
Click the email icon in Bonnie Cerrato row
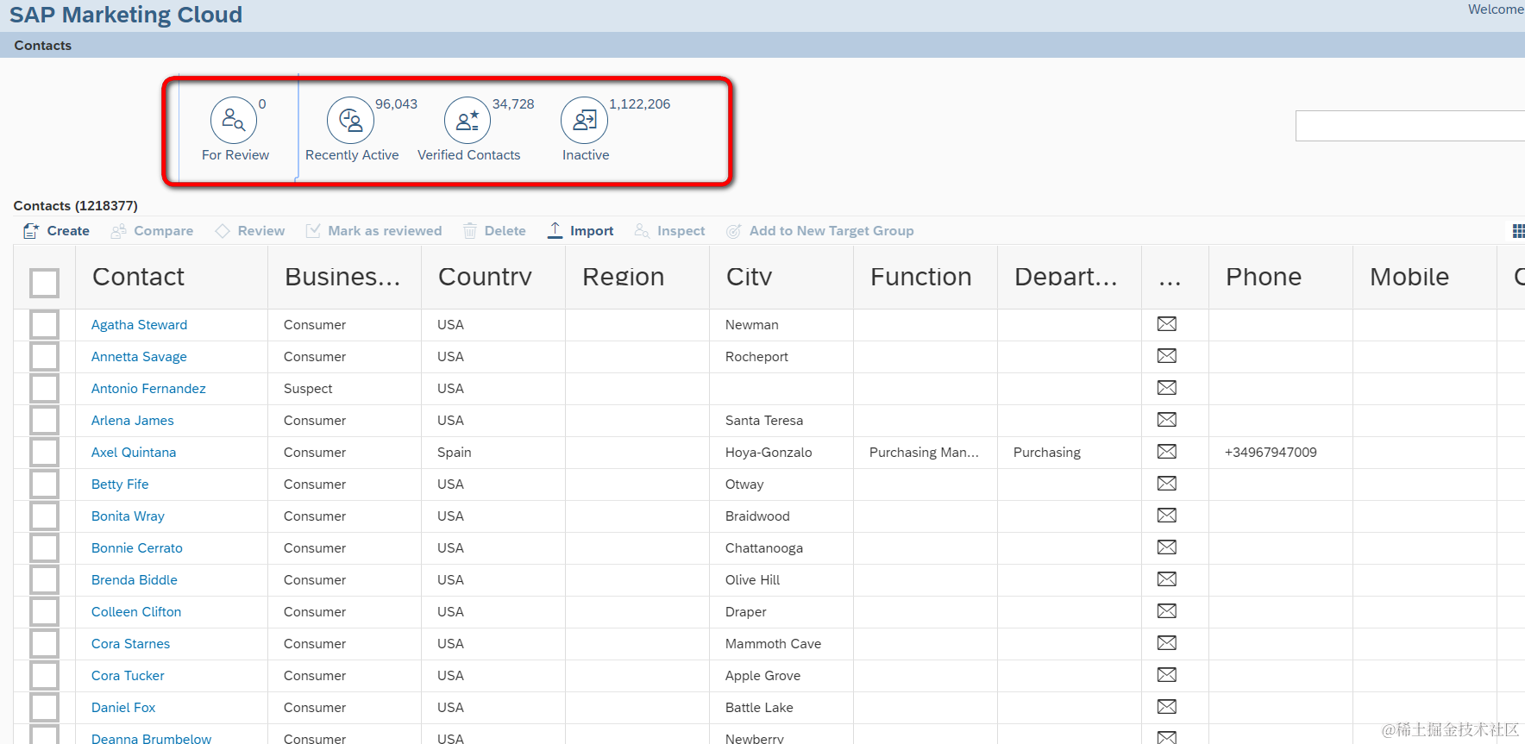(x=1167, y=547)
